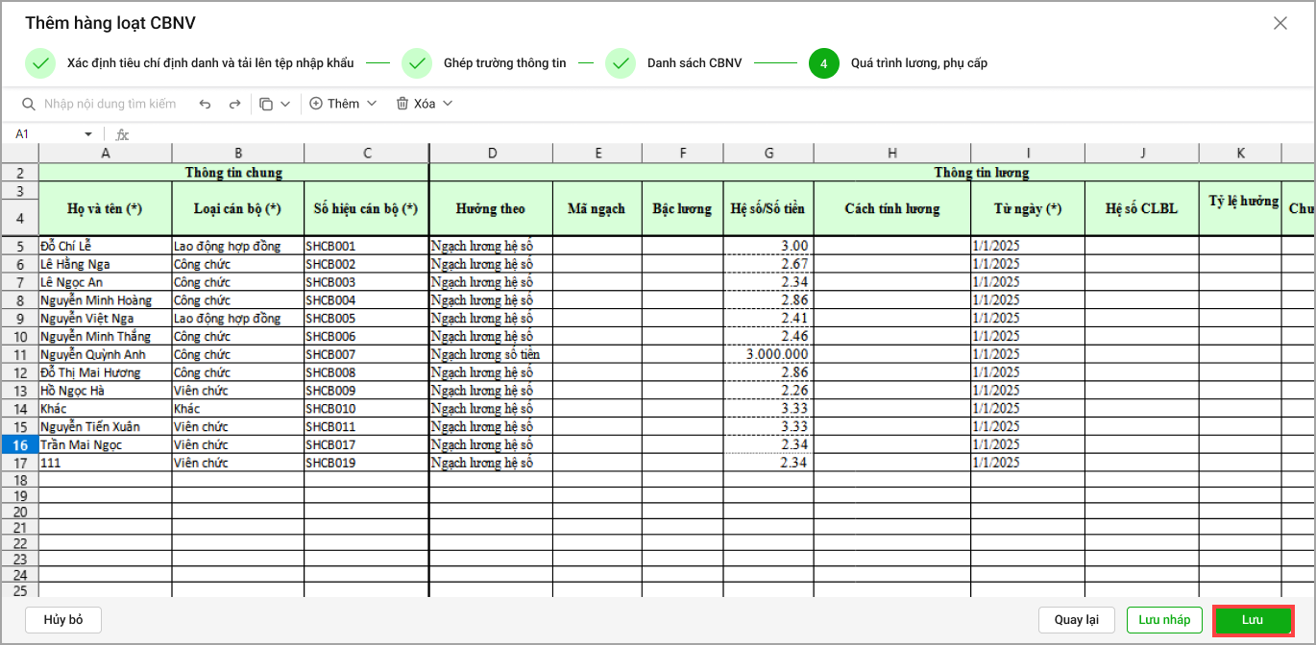Click step 4 number circle
This screenshot has height=645, width=1316.
click(x=824, y=63)
